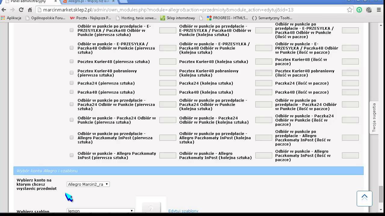The height and width of the screenshot is (216, 385).
Task: Open the Ogólnopolskie Forum bookmark
Action: point(45,18)
